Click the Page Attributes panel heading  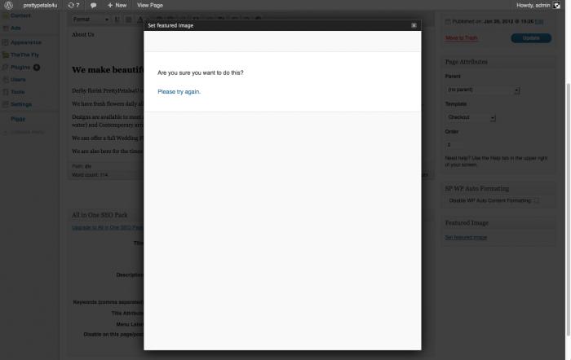(x=466, y=62)
